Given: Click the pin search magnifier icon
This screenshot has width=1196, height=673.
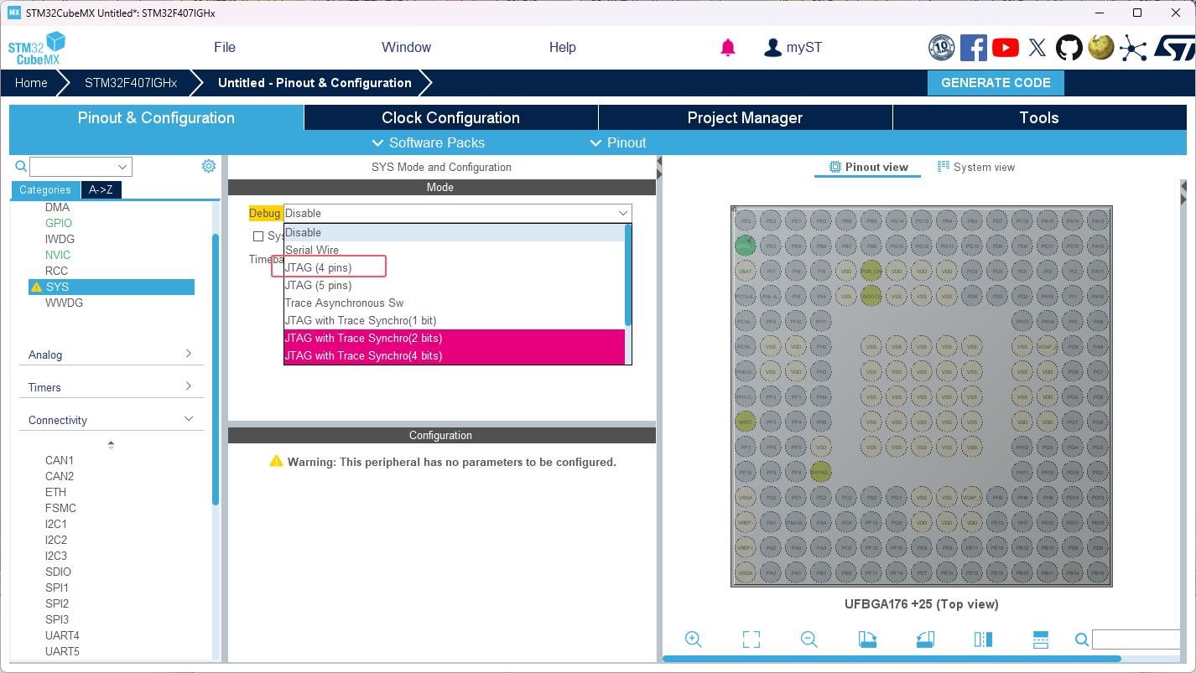Looking at the screenshot, I should click(x=1082, y=640).
